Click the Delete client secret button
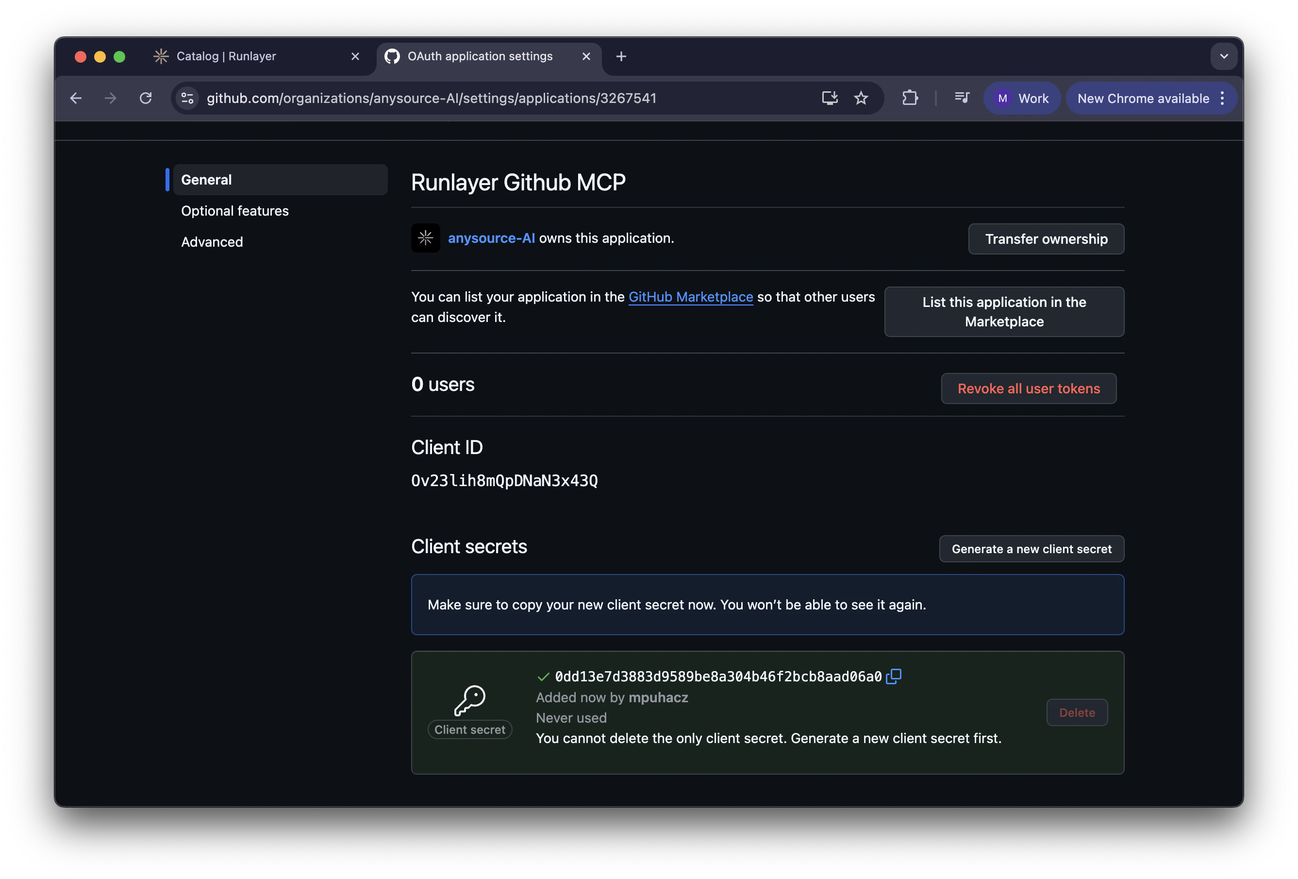Image resolution: width=1298 pixels, height=879 pixels. 1076,712
